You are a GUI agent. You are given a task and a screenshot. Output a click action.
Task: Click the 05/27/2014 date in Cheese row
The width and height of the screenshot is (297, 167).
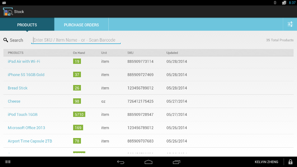click(177, 101)
